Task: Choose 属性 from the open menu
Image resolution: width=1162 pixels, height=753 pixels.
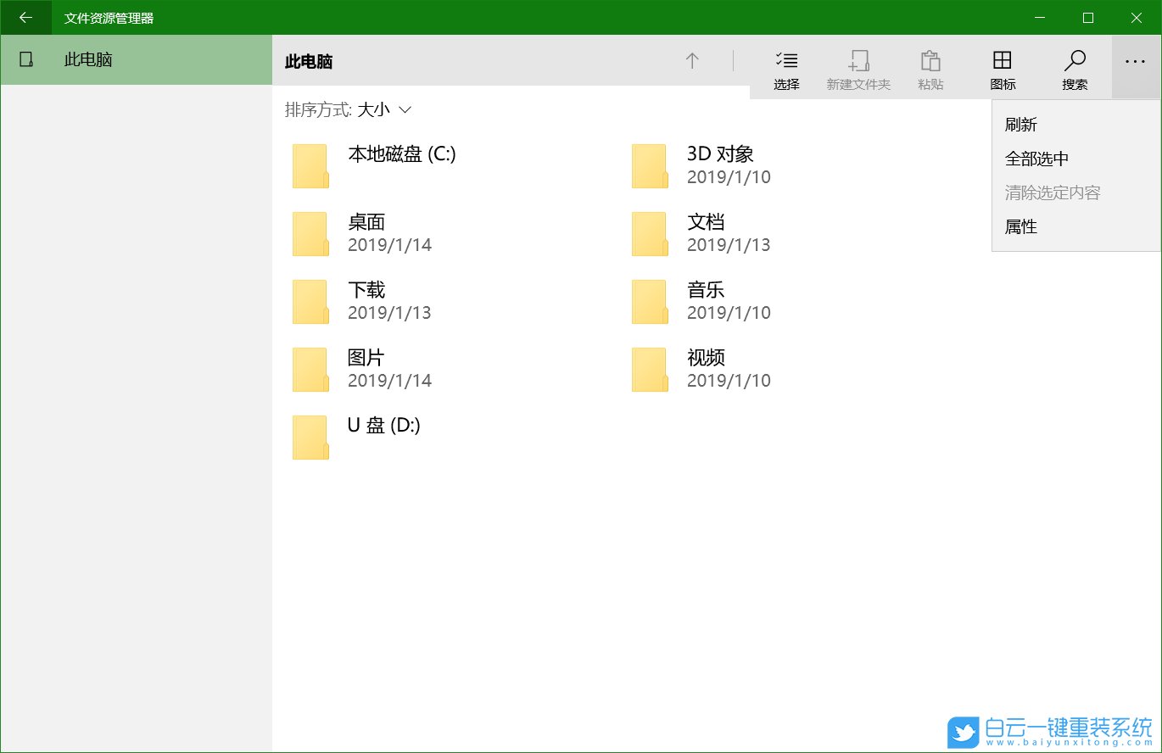Action: 1020,226
